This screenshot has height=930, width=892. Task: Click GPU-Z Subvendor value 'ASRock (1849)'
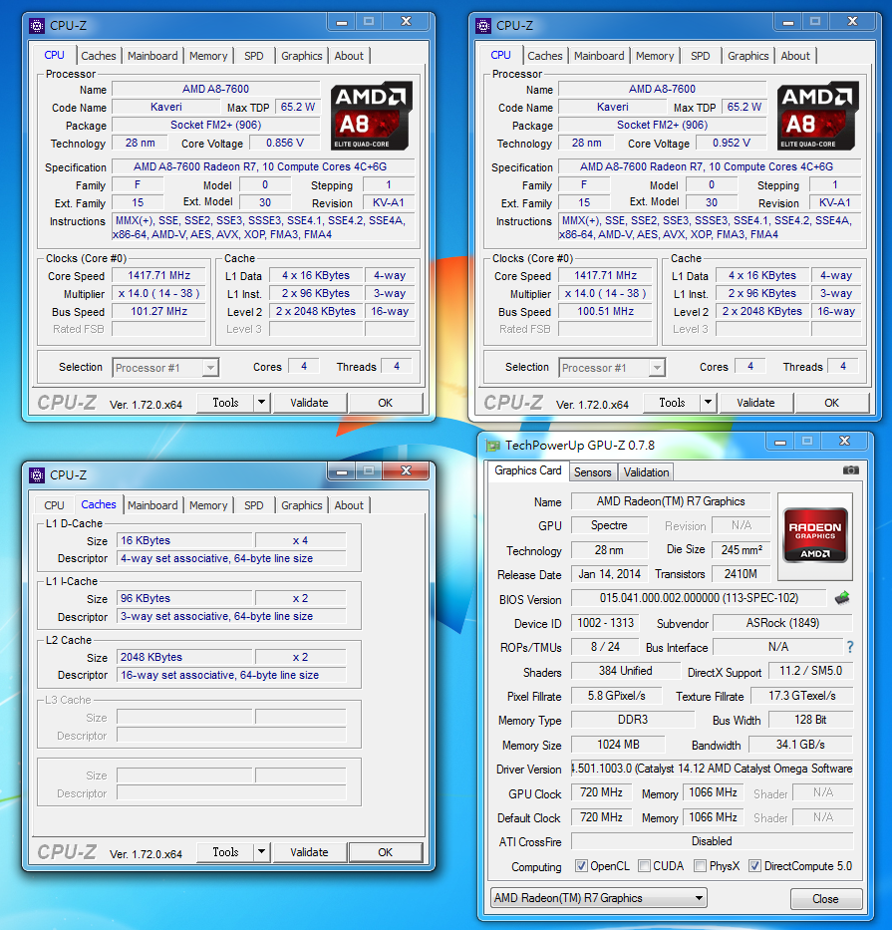tap(783, 623)
